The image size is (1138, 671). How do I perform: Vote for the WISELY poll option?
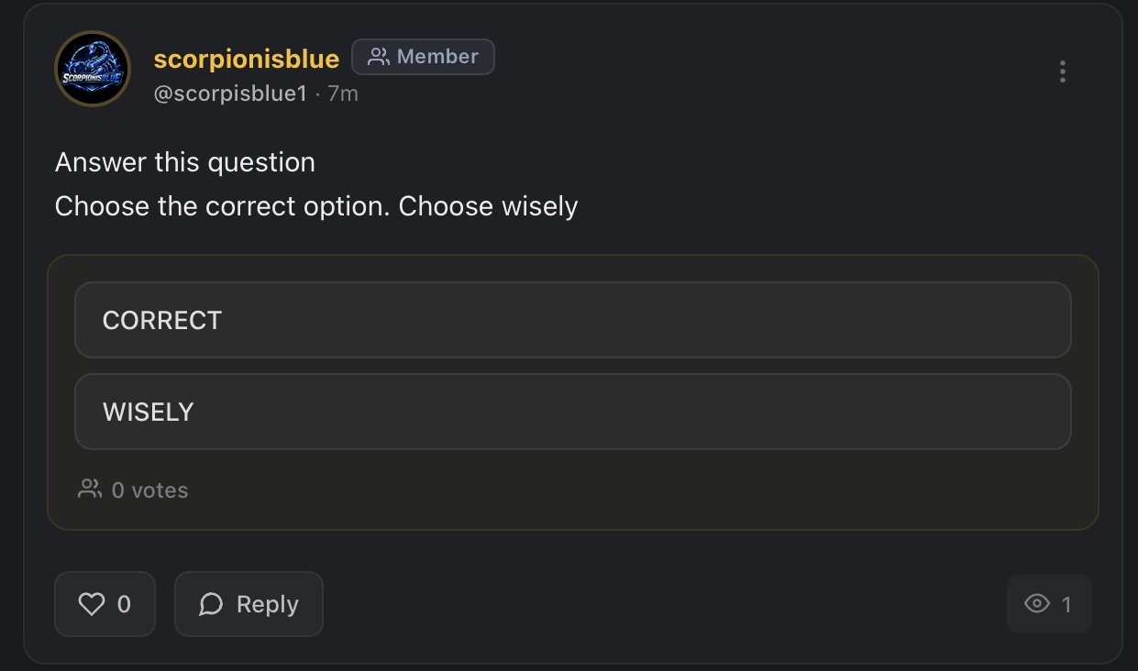pyautogui.click(x=572, y=412)
